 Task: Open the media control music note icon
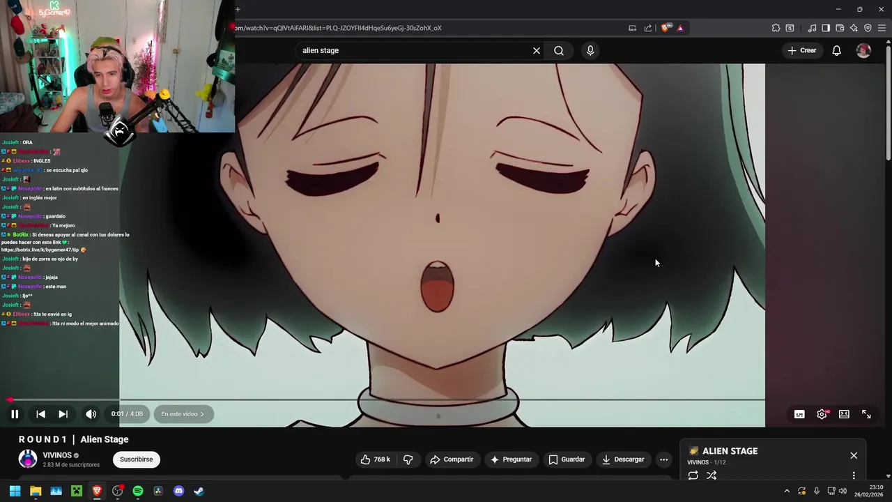pos(812,28)
